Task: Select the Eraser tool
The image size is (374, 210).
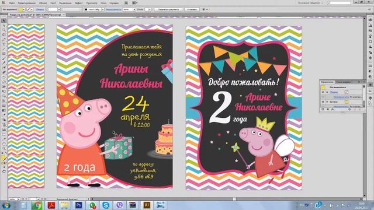Action: [4, 72]
